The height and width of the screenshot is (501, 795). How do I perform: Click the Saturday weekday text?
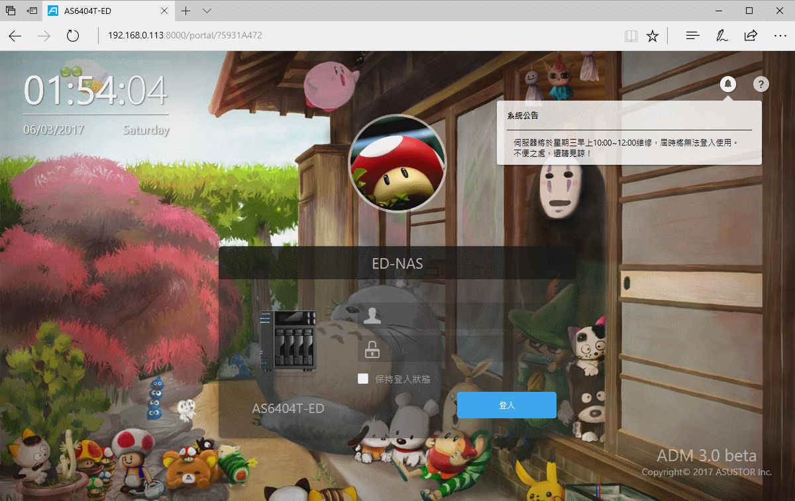(146, 130)
